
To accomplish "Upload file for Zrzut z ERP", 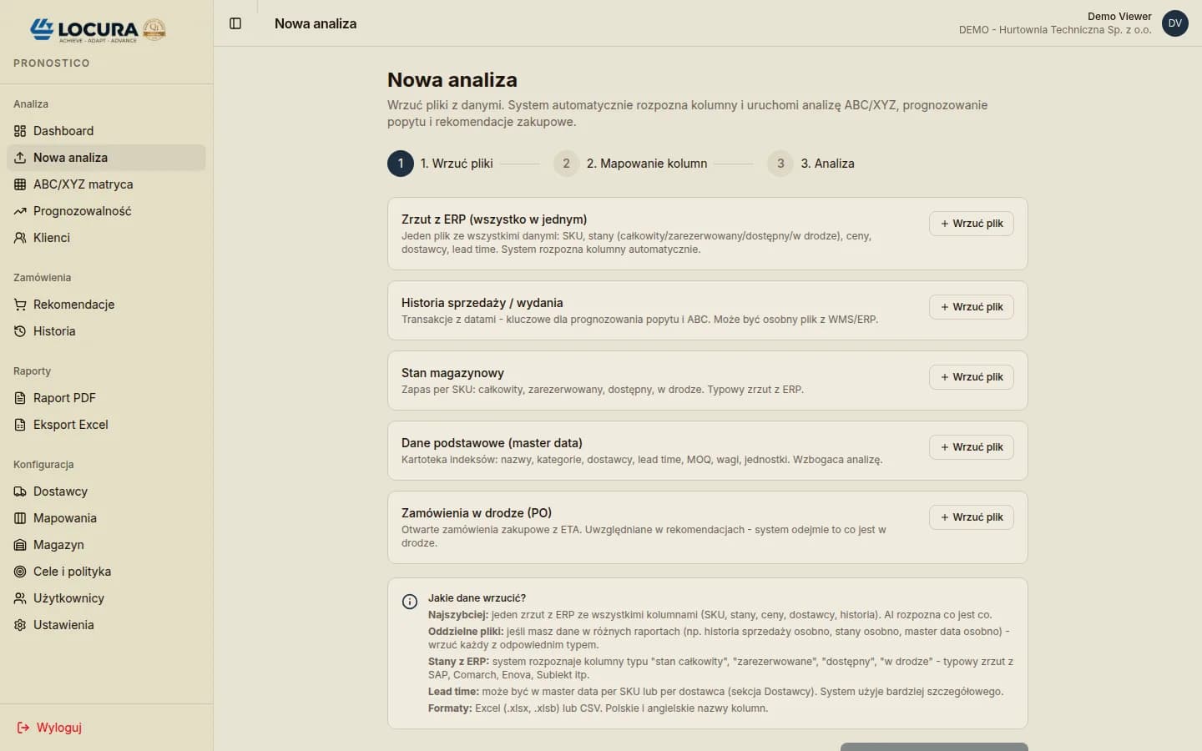I will point(971,224).
